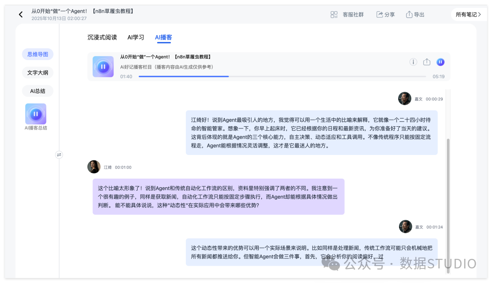This screenshot has height=283, width=492.
Task: Pause playback with small blue button
Action: 441,62
